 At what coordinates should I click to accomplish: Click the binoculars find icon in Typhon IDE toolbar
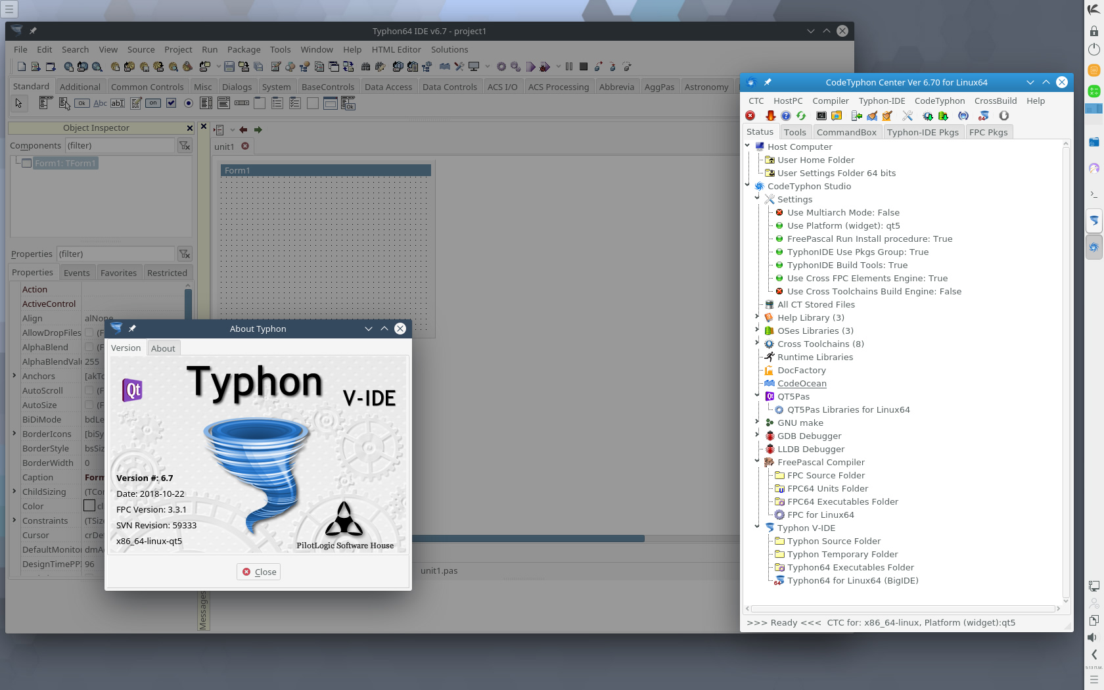(x=366, y=66)
